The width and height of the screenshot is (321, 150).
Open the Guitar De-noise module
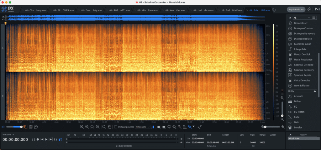pyautogui.click(x=303, y=44)
